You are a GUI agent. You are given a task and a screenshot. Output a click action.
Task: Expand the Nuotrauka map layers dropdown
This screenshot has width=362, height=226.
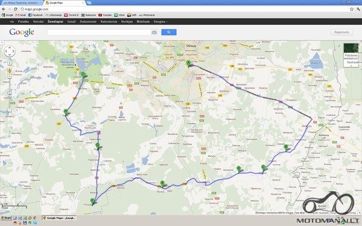tap(351, 63)
